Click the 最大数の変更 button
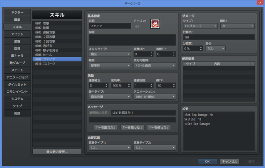Image resolution: width=265 pixels, height=168 pixels. pyautogui.click(x=57, y=152)
